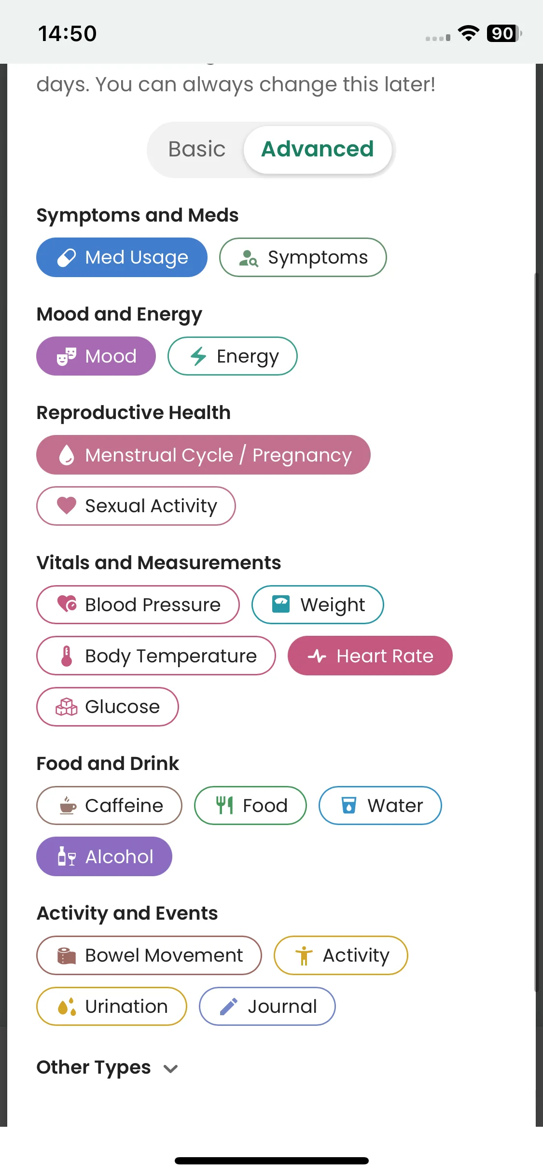Viewport: 543px width, 1176px height.
Task: Select the Advanced tab
Action: [317, 149]
